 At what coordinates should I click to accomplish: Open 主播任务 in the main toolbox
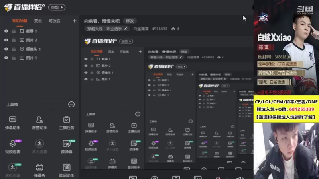click(67, 123)
